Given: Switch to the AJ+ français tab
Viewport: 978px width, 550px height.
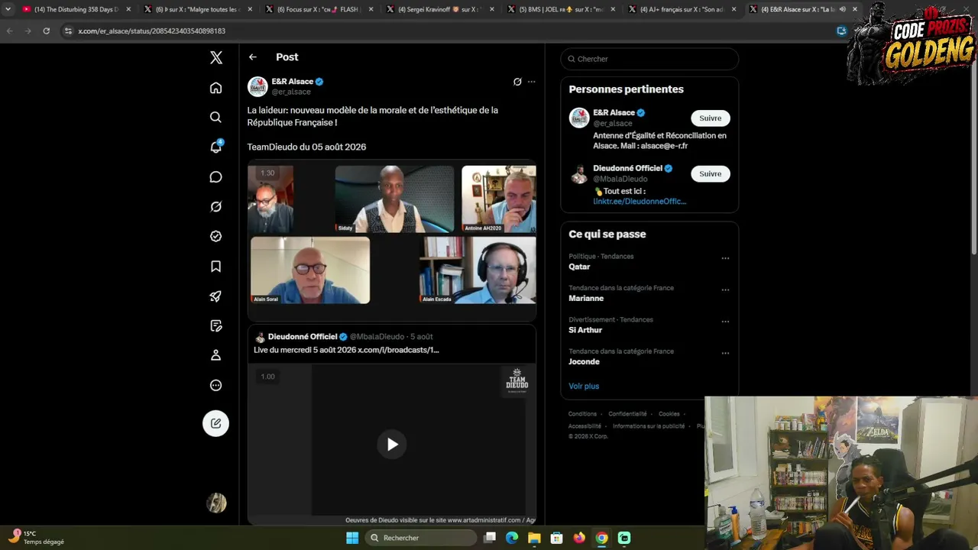Looking at the screenshot, I should pyautogui.click(x=682, y=9).
